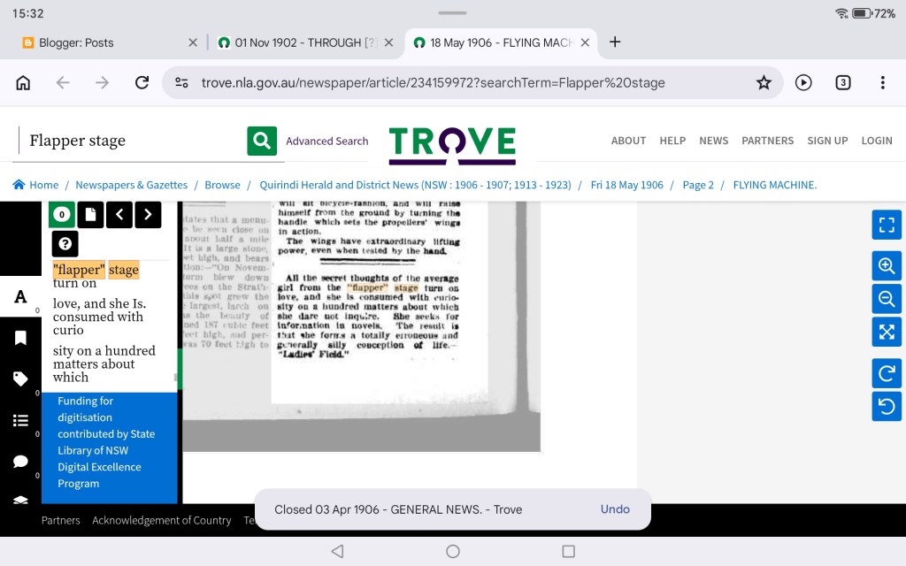This screenshot has width=906, height=566.
Task: Open the tab switcher showing 3 tabs
Action: (x=843, y=82)
